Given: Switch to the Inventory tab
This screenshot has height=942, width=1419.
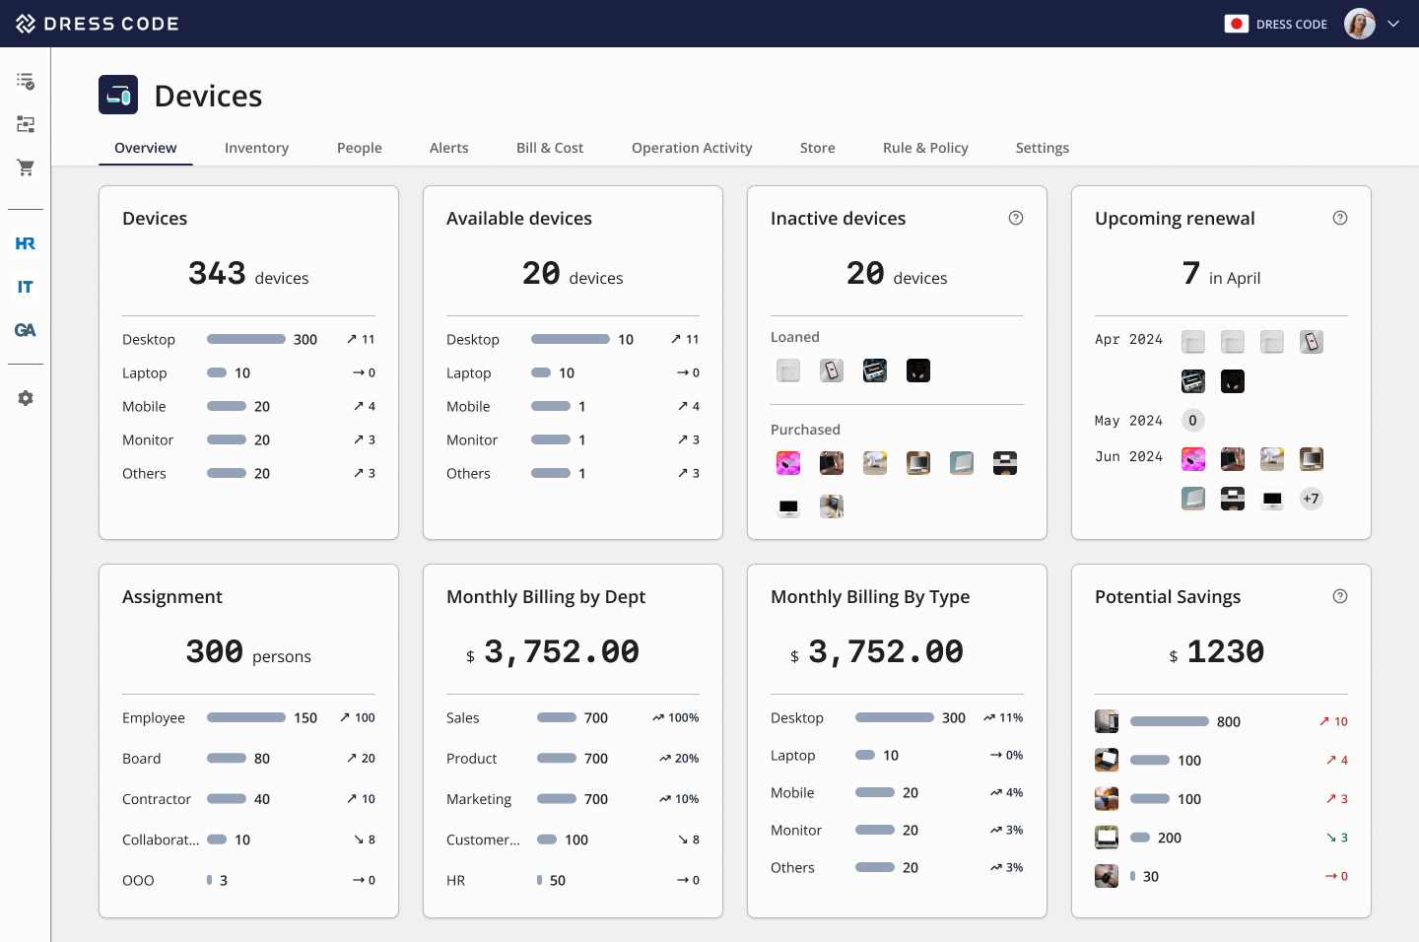Looking at the screenshot, I should (256, 148).
